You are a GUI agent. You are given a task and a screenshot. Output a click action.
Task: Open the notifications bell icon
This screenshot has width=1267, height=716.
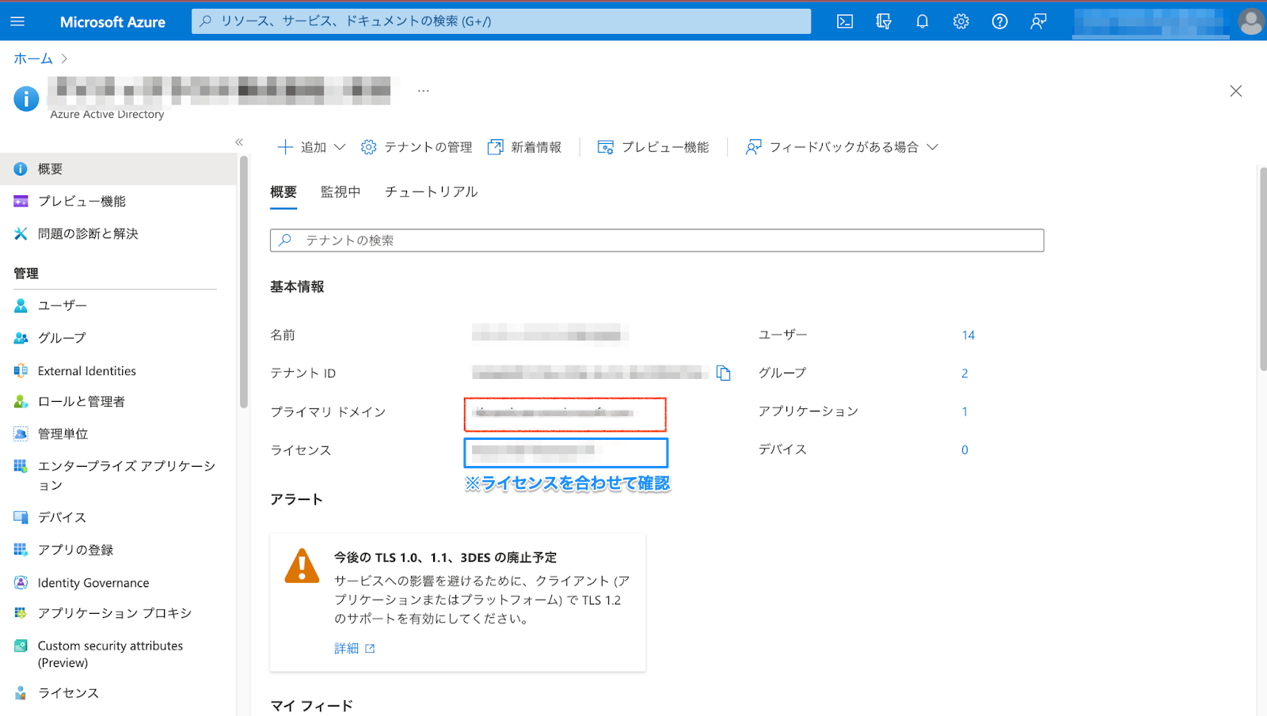922,21
